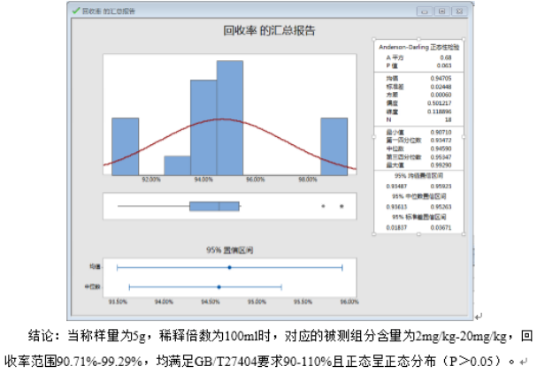Select the blue box of the boxplot
This screenshot has width=537, height=374.
click(214, 206)
